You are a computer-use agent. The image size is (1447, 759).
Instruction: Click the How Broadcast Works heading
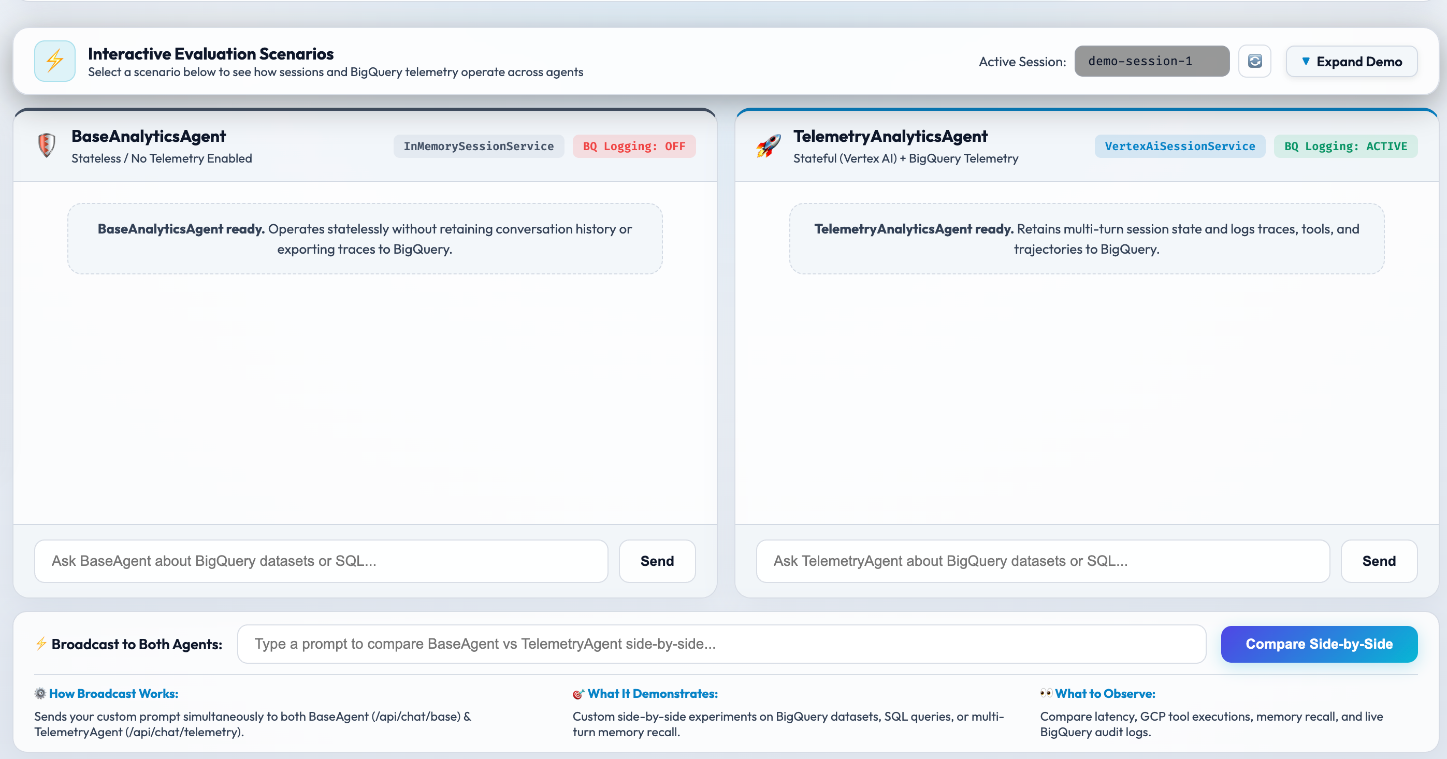[113, 693]
